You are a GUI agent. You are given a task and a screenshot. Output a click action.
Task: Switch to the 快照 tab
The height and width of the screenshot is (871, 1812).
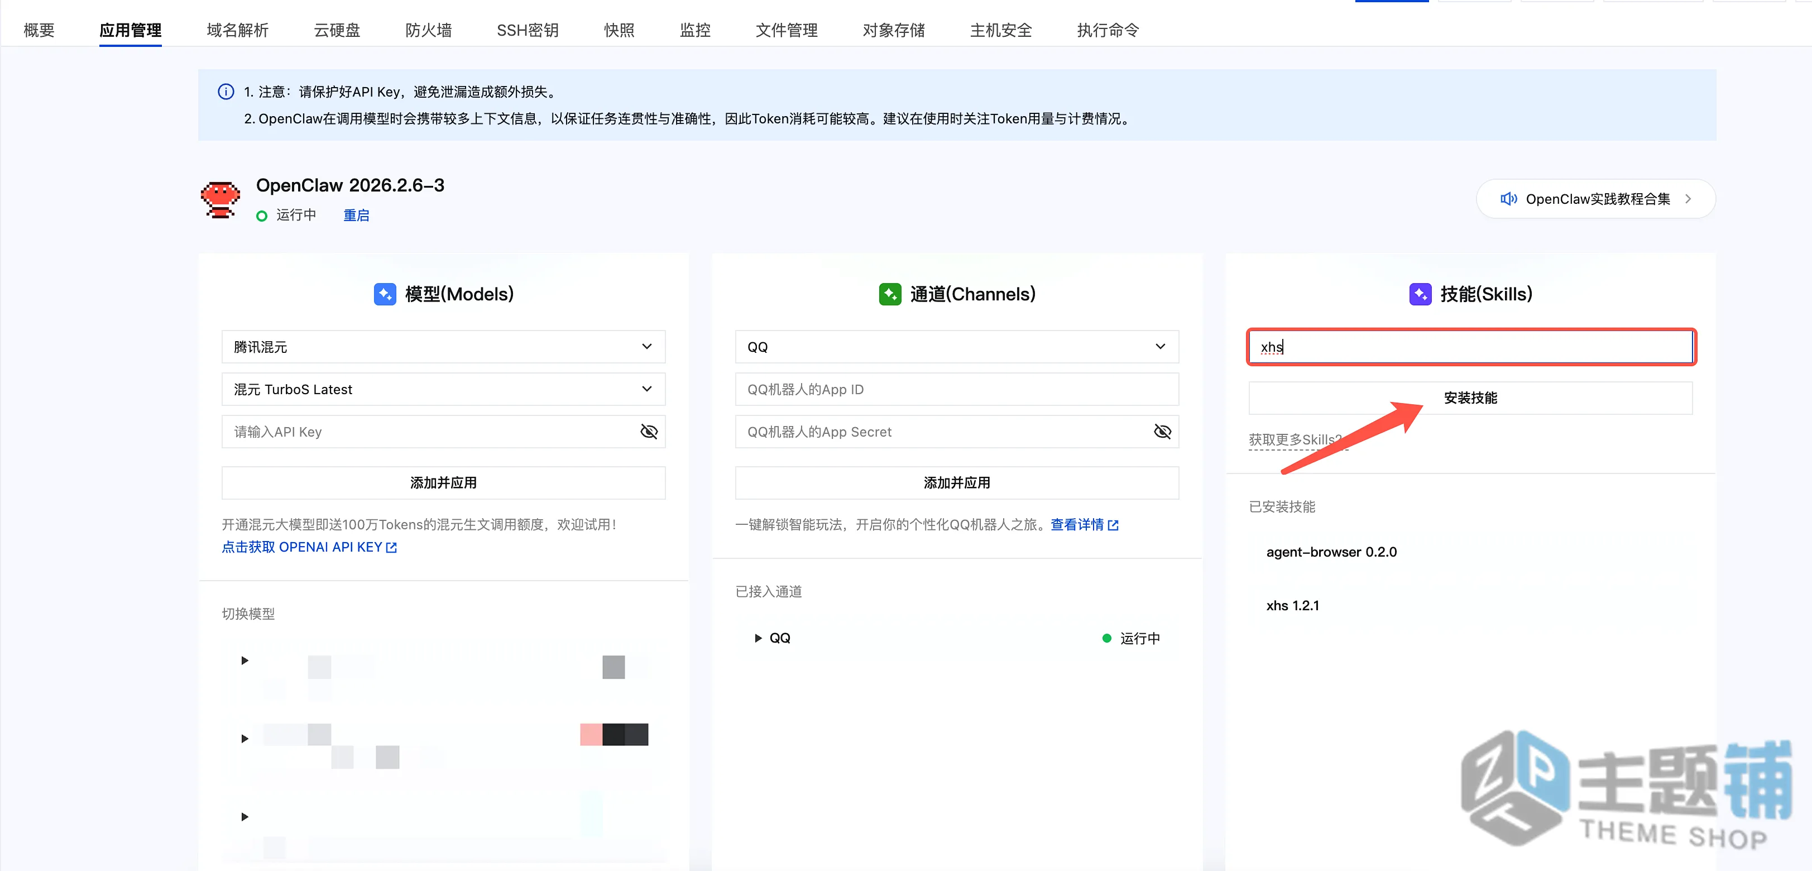[x=619, y=30]
